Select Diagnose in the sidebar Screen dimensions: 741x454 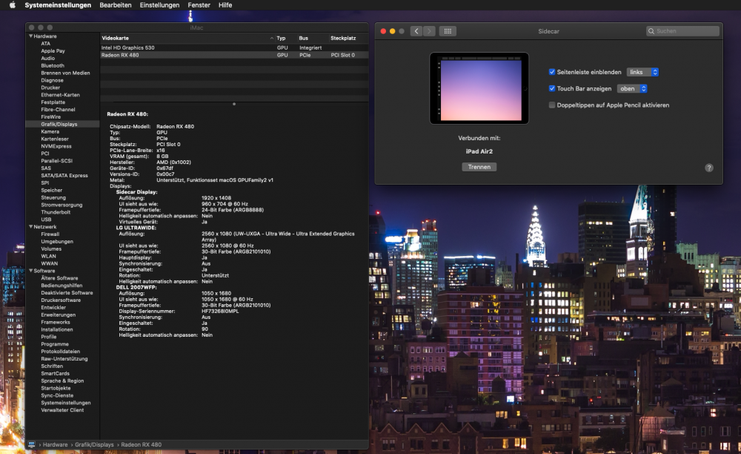(x=52, y=80)
